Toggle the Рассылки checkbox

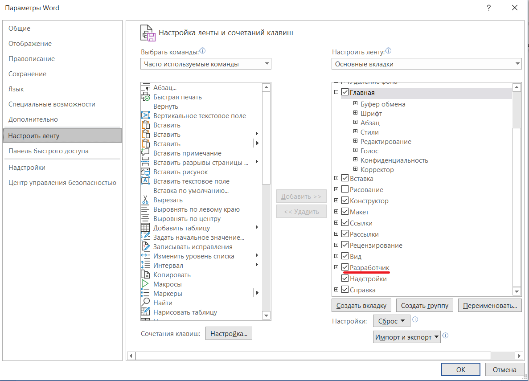click(x=345, y=234)
